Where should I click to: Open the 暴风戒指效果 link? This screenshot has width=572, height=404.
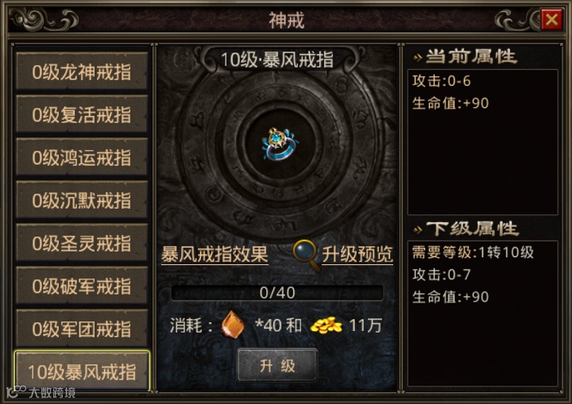pos(214,255)
